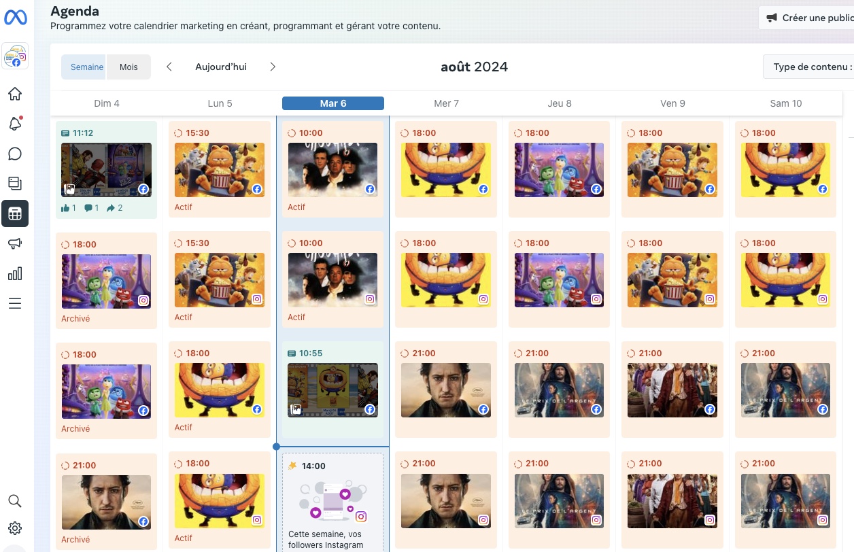Open Type de contenu dropdown
This screenshot has height=552, width=854.
click(x=809, y=67)
